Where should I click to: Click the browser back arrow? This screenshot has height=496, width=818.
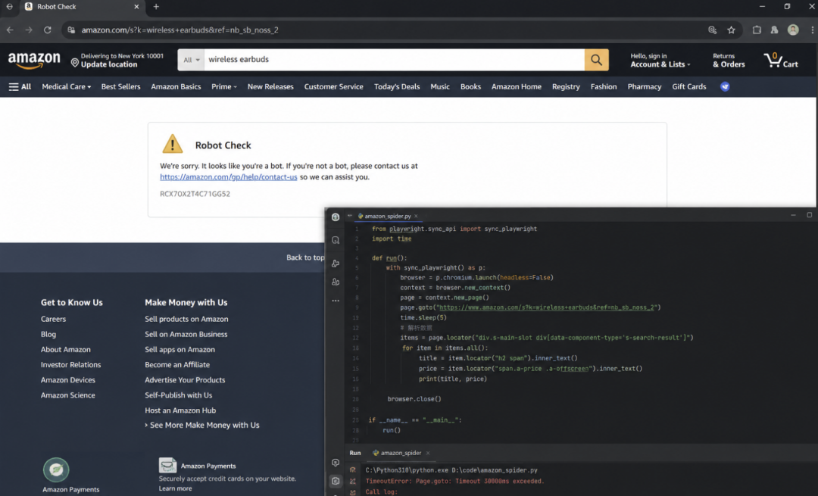pos(10,30)
